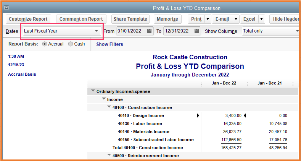This screenshot has width=301, height=161.
Task: Click Customize Report button
Action: [28, 19]
